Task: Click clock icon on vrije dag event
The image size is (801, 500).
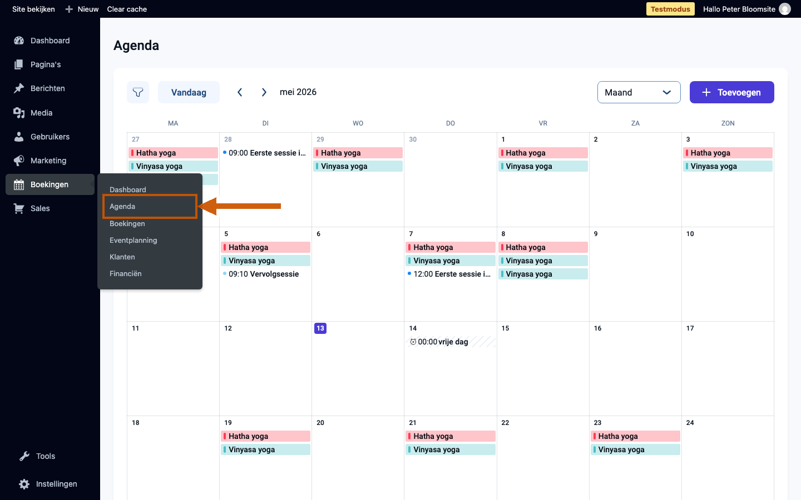Action: coord(413,342)
